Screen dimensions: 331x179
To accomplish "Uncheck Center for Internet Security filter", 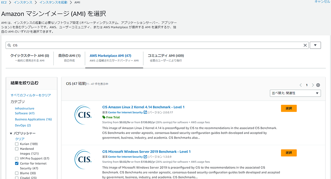I will click(x=17, y=163).
